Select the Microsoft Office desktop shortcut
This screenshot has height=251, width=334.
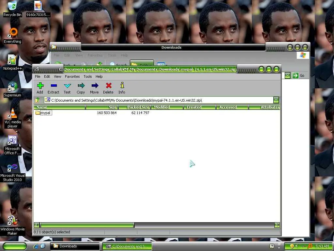pos(12,145)
